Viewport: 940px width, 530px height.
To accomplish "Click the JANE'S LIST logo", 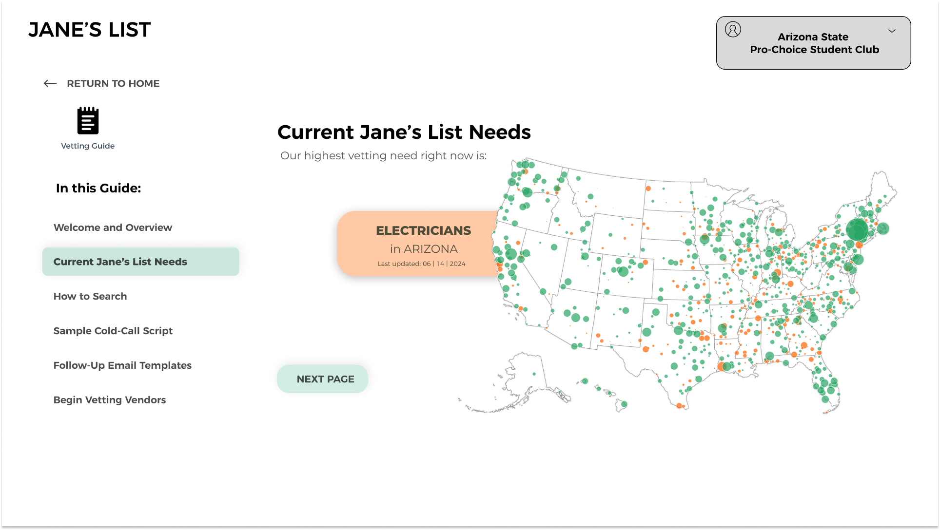I will point(90,30).
